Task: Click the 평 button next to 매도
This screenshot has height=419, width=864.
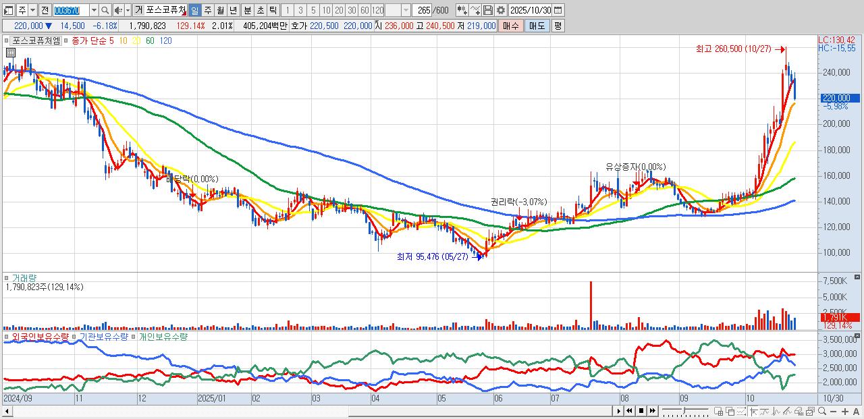Action: point(558,26)
